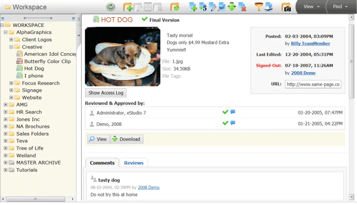The image size is (357, 205).
Task: Click the delete file red X icon
Action: click(242, 7)
